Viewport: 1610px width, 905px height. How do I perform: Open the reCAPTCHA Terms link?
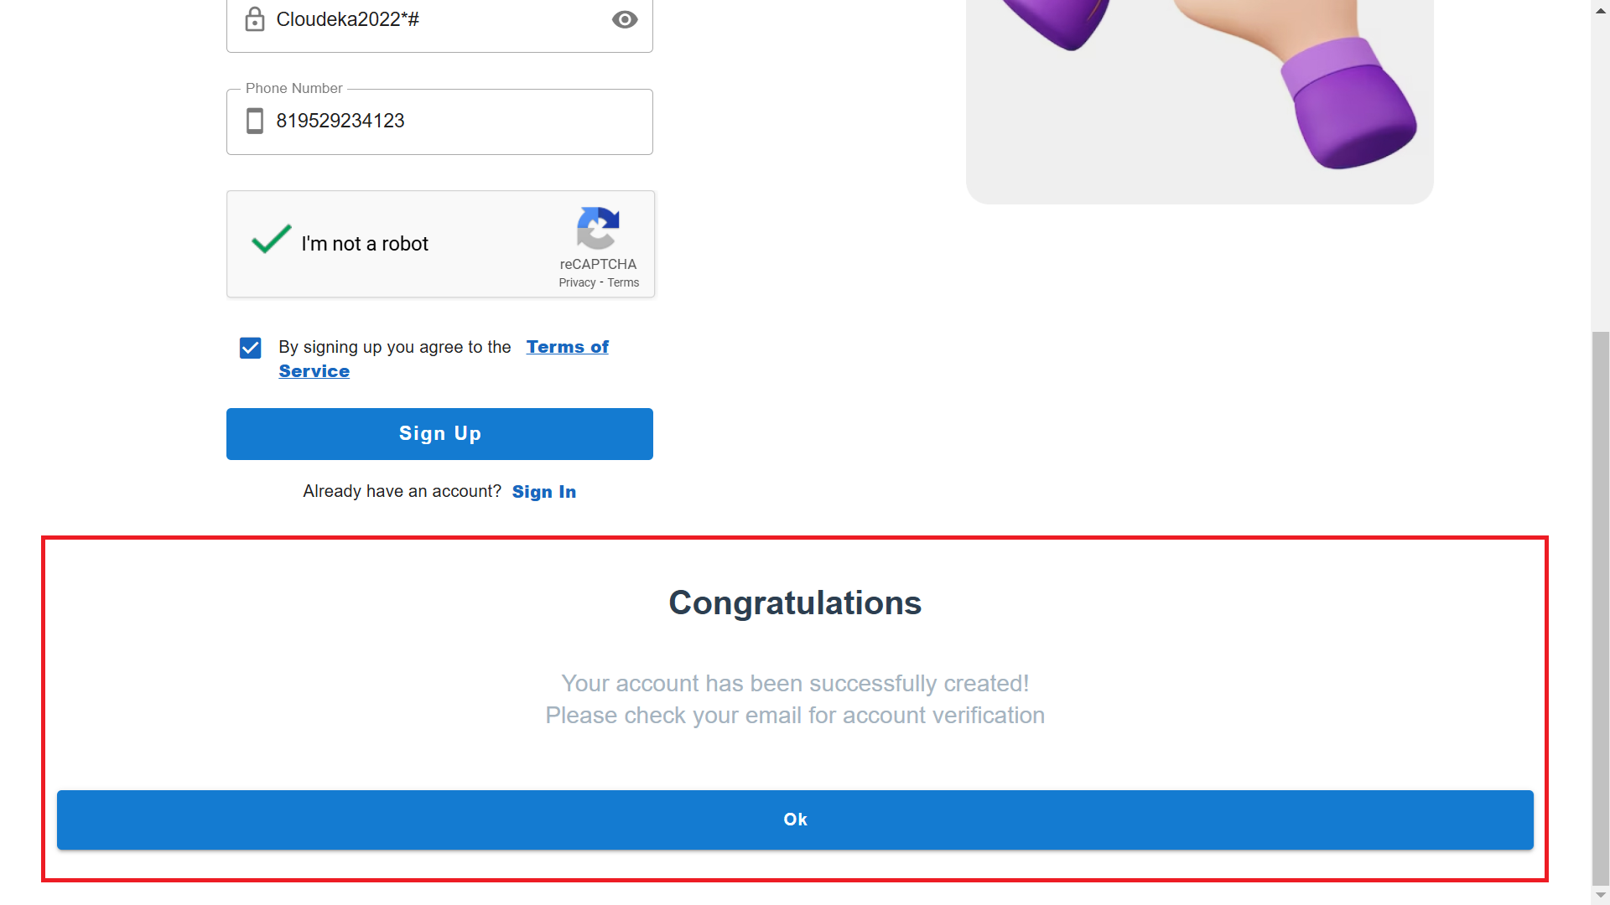(x=623, y=283)
